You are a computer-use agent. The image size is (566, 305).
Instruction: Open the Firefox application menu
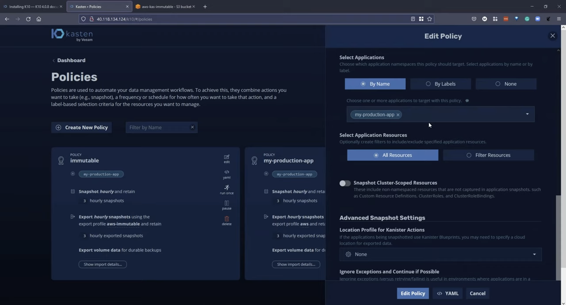559,19
